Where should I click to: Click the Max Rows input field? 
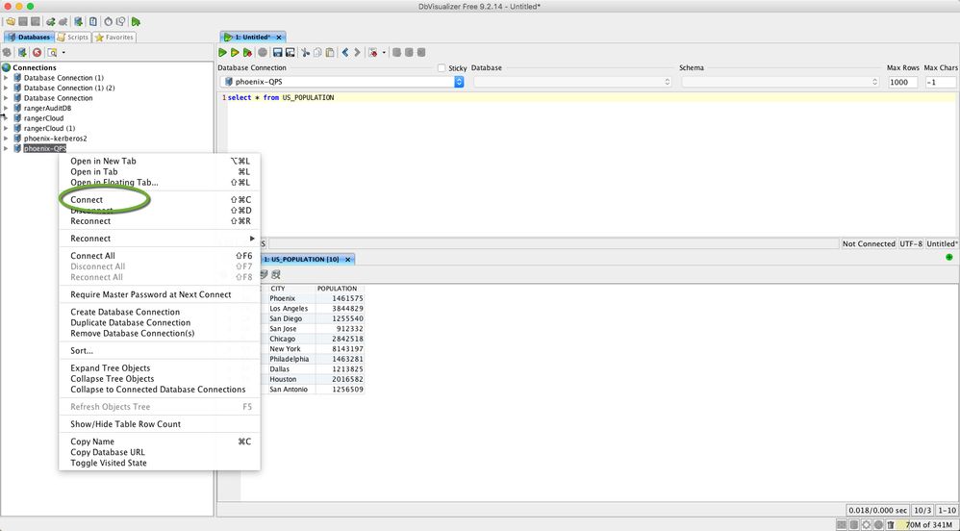(x=902, y=83)
